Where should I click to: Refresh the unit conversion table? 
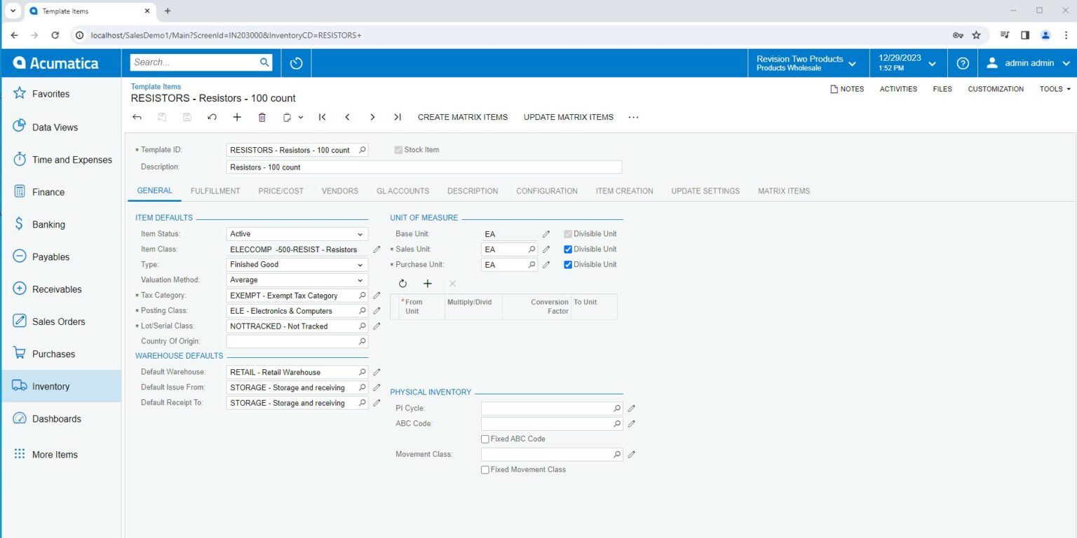pyautogui.click(x=402, y=284)
